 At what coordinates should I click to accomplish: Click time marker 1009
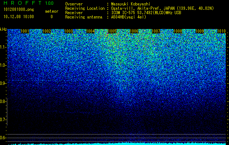(x=200, y=31)
